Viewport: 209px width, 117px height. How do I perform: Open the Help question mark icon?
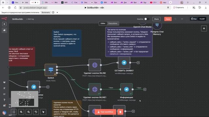pyautogui.click(x=4, y=100)
